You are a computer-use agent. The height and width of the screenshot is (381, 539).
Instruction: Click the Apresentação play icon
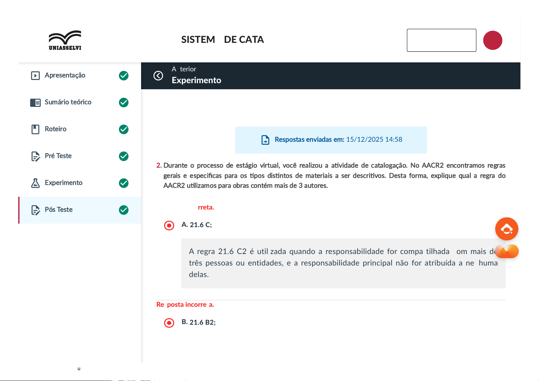35,75
